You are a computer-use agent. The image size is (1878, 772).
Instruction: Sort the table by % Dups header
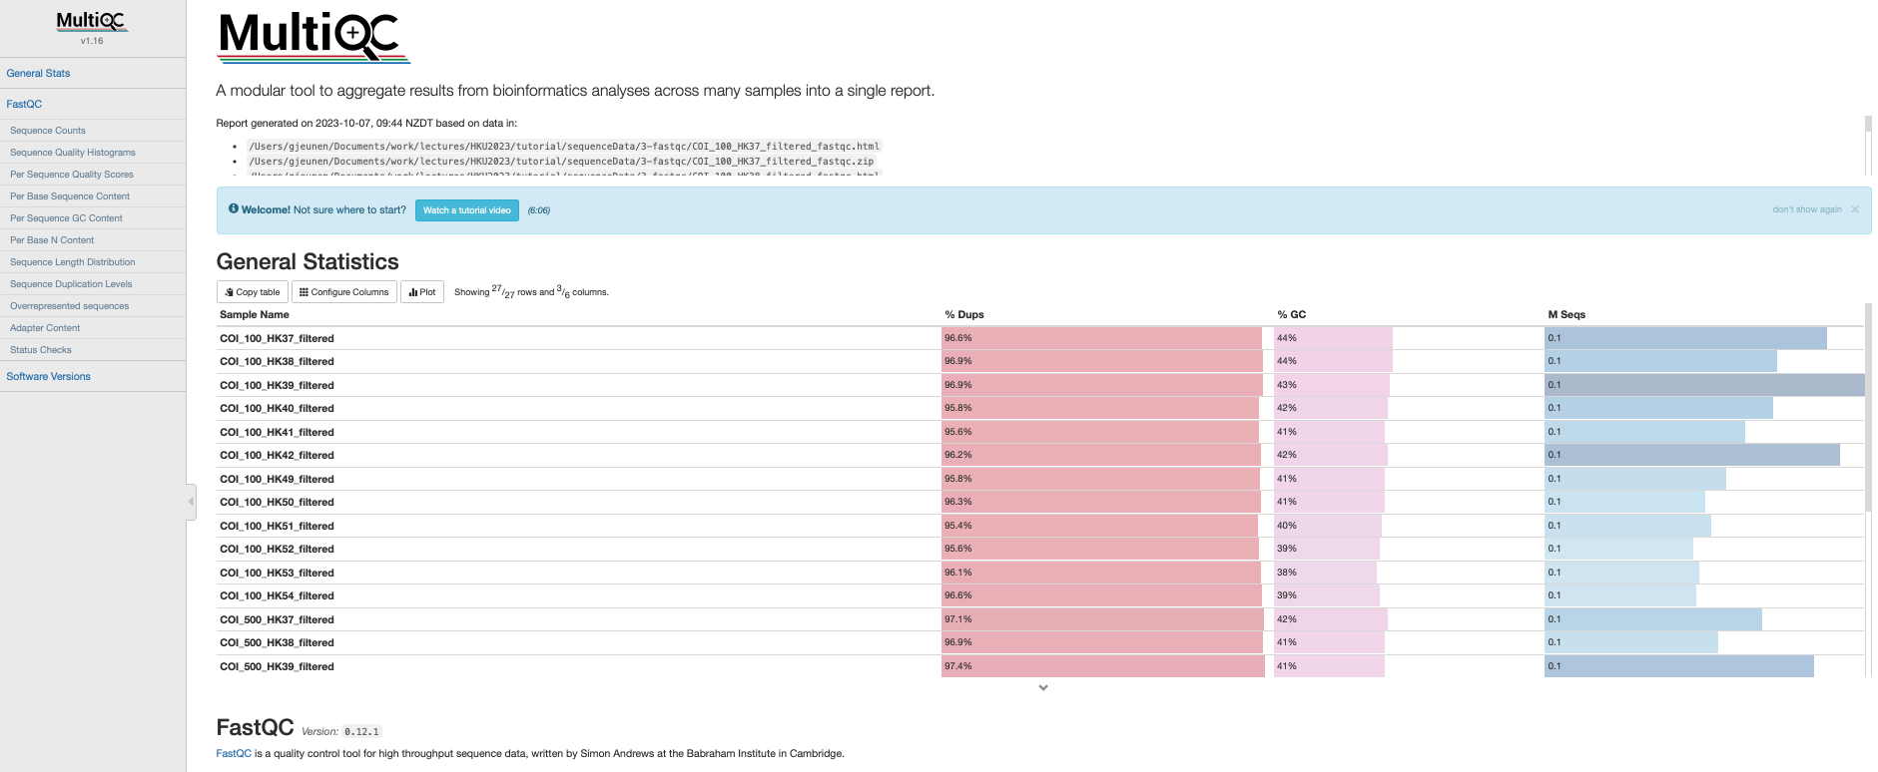tap(964, 314)
